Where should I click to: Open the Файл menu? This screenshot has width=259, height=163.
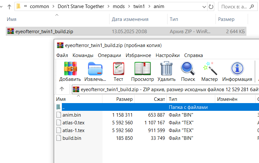pyautogui.click(x=62, y=55)
